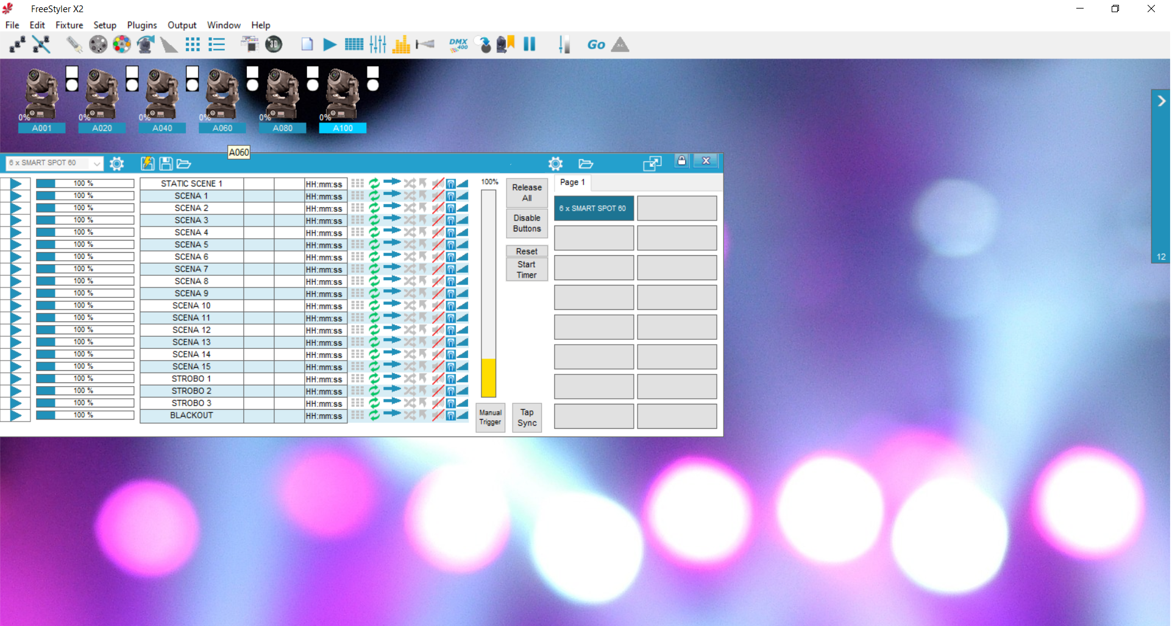Viewport: 1172px width, 626px height.
Task: Click the Release All button
Action: coord(527,192)
